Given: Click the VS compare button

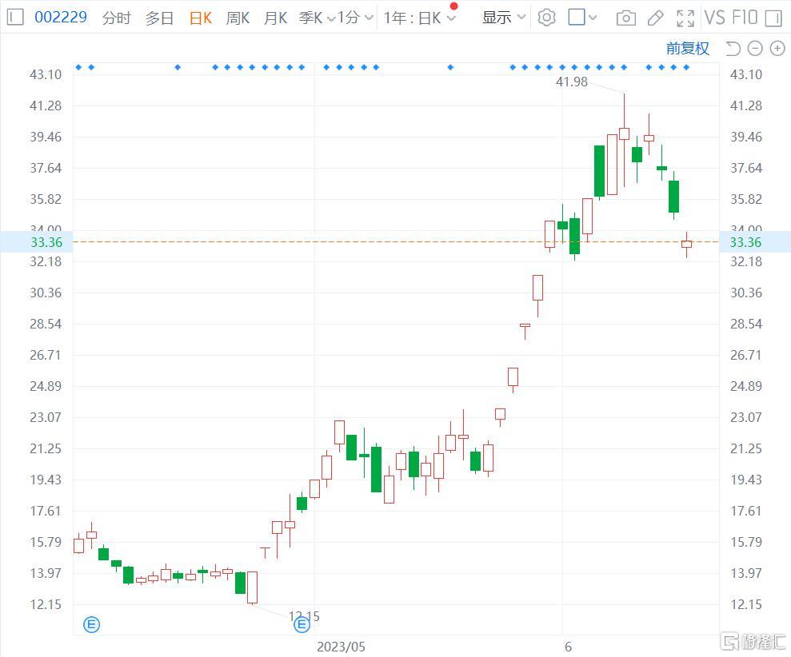Looking at the screenshot, I should tap(714, 18).
